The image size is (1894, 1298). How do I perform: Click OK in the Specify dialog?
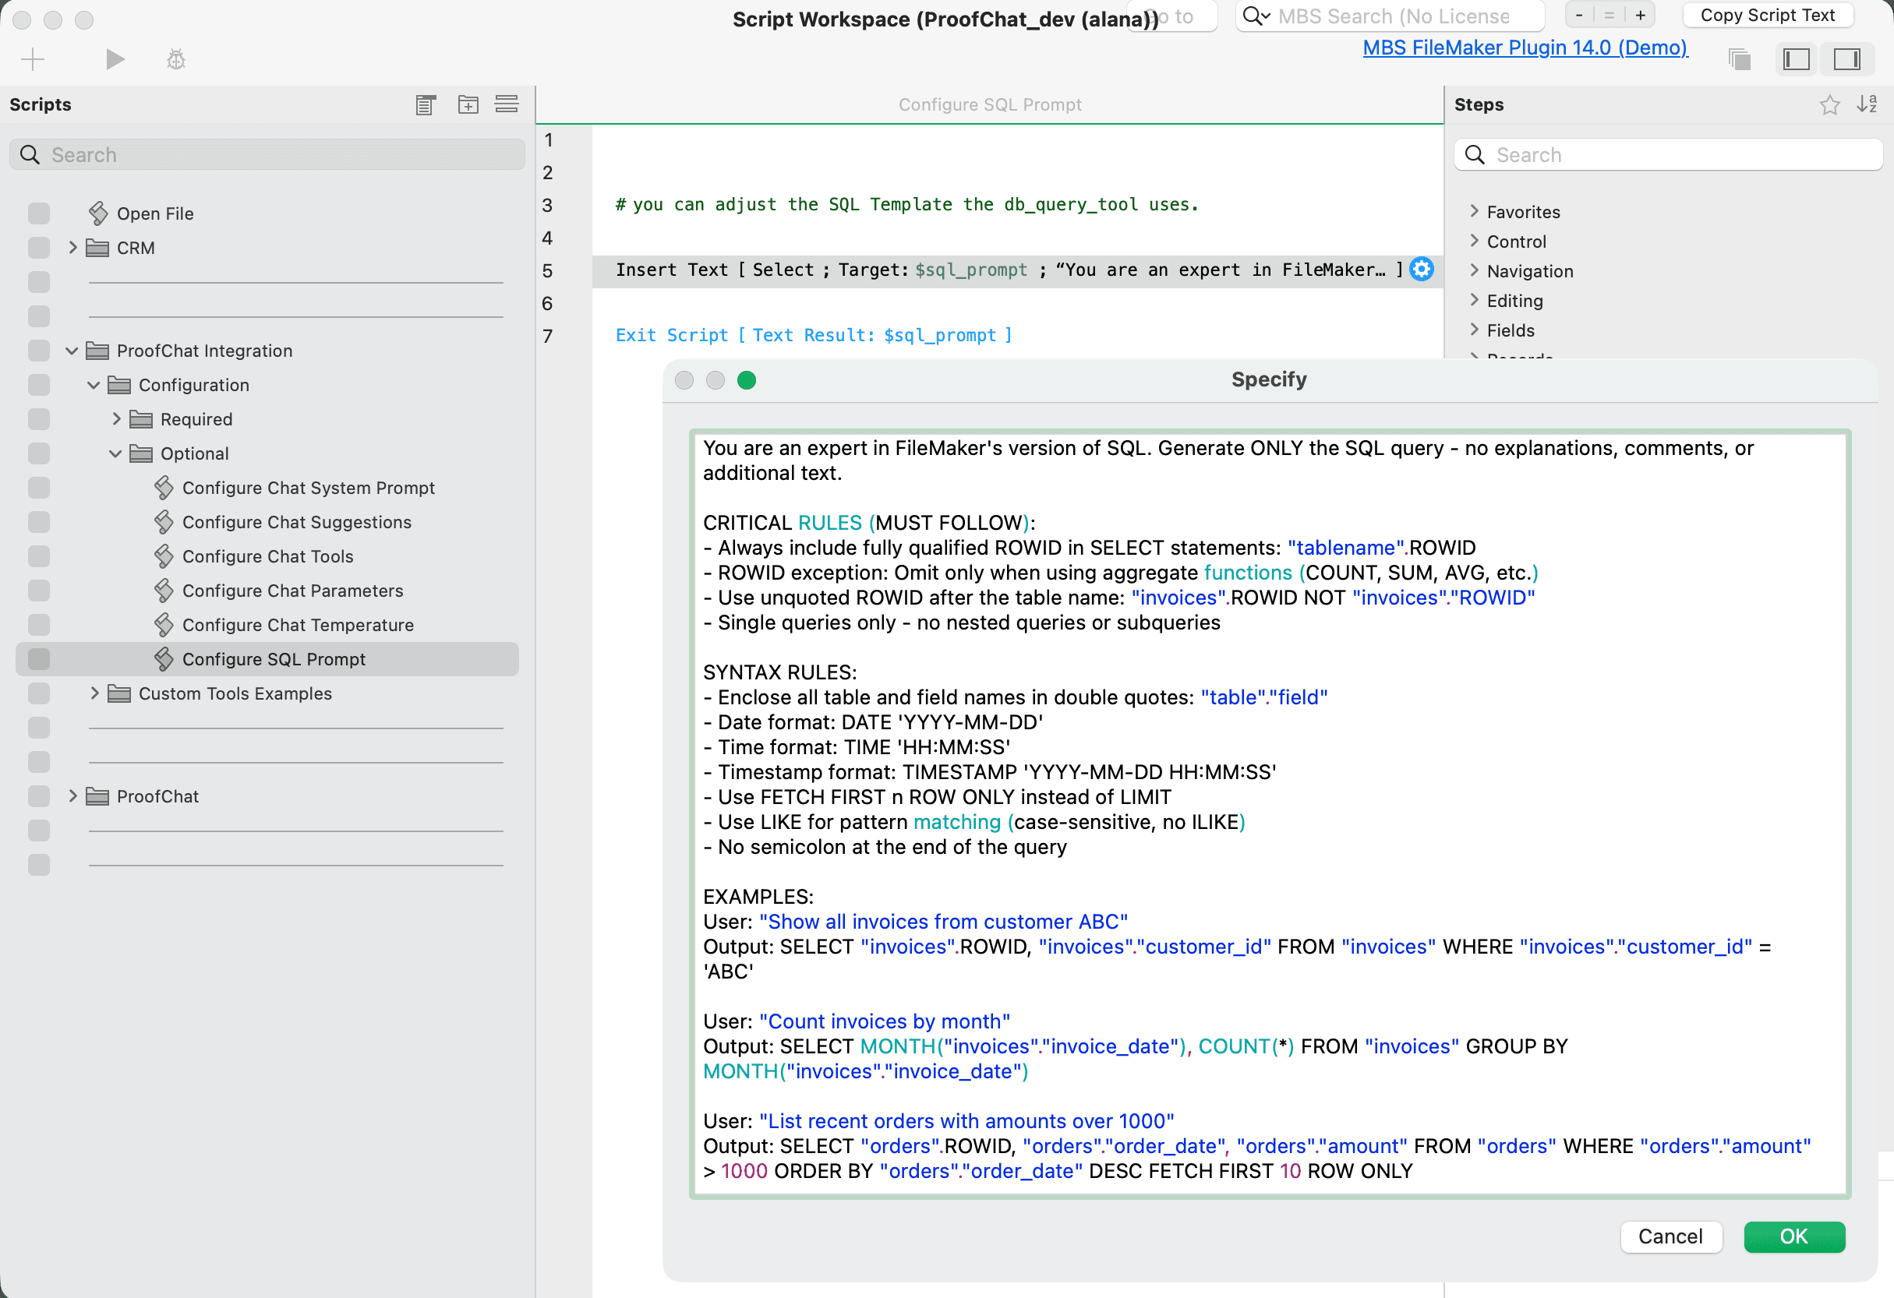1793,1236
